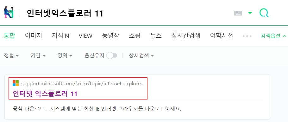Open the support.microsoft.com URL link
288x122 pixels.
coord(83,84)
